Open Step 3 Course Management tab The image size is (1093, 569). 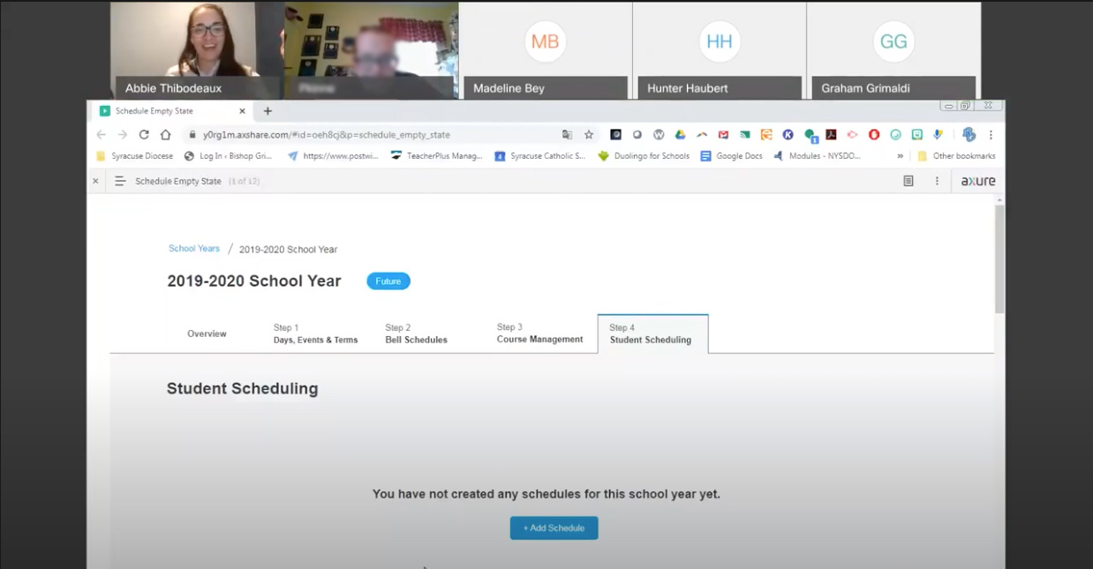539,333
